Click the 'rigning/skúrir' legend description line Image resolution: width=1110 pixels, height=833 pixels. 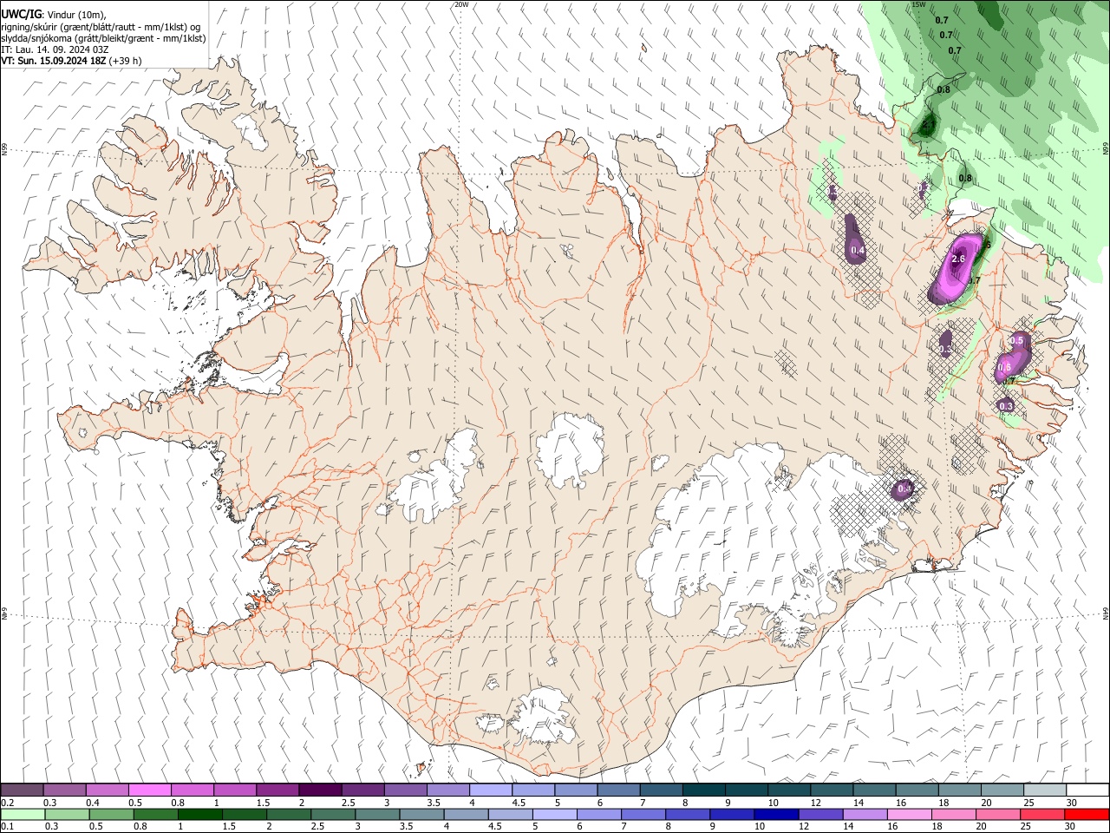pyautogui.click(x=101, y=27)
